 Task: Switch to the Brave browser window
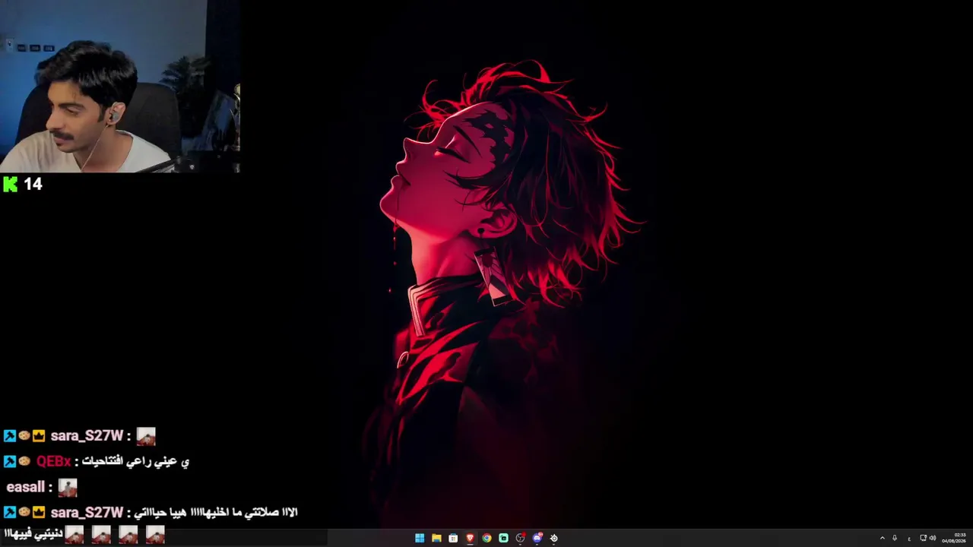tap(470, 538)
